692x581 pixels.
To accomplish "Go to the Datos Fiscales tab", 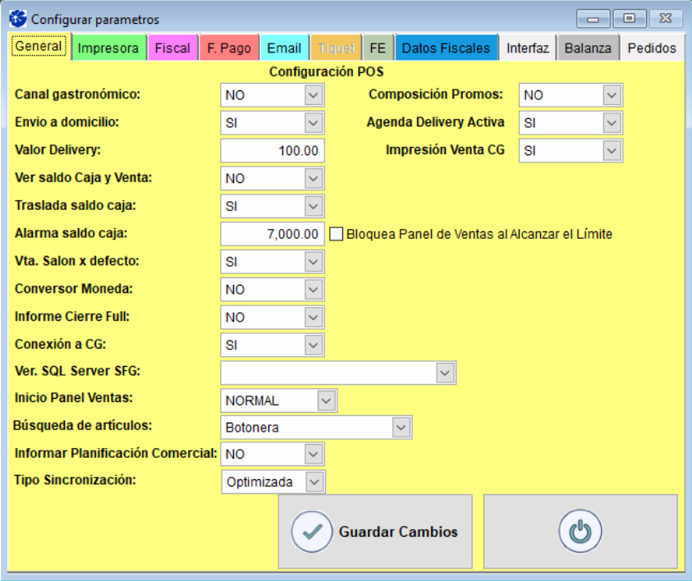I will pos(446,48).
